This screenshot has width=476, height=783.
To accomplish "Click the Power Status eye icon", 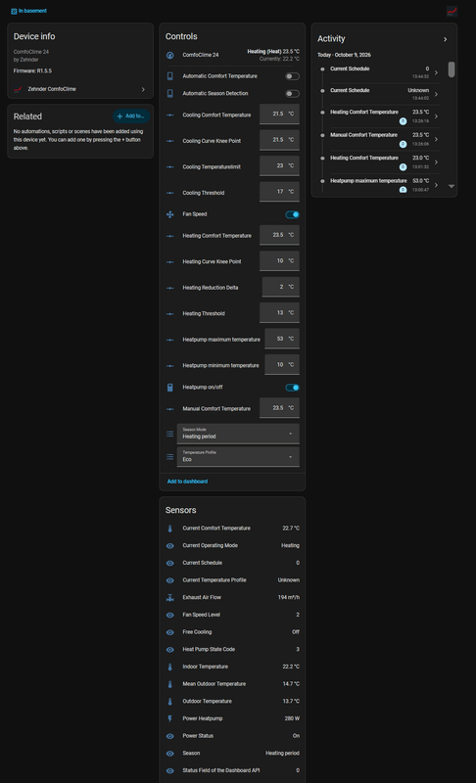I will click(169, 736).
